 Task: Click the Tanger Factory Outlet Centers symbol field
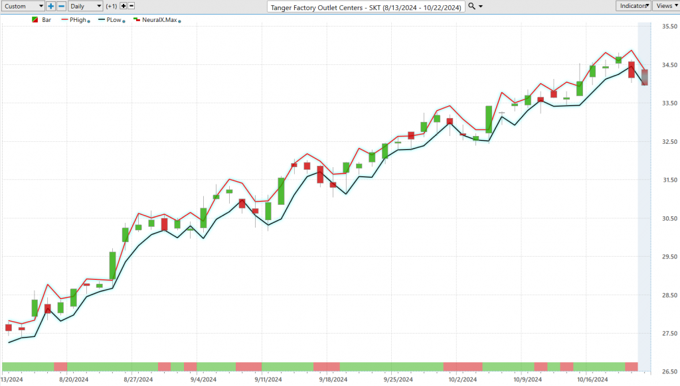(366, 7)
